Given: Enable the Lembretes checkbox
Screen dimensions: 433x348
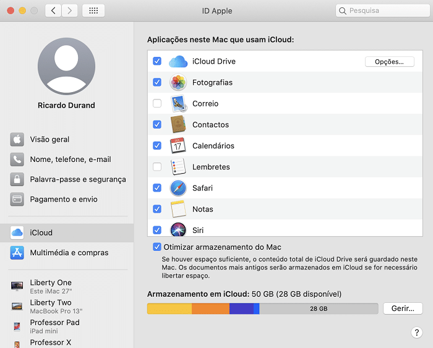Looking at the screenshot, I should click(x=157, y=166).
